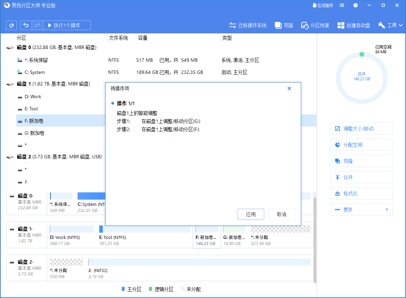Click the help question mark icon
This screenshot has height=298, width=406.
355,5
